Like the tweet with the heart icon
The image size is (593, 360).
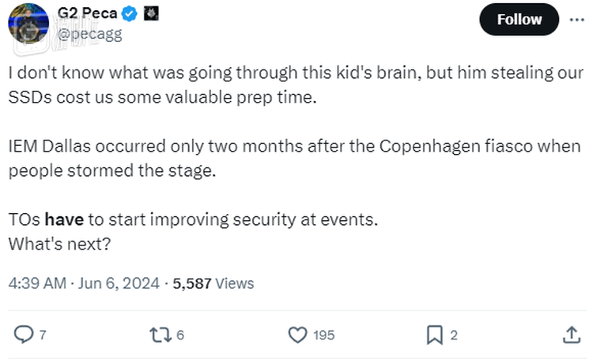tap(296, 335)
